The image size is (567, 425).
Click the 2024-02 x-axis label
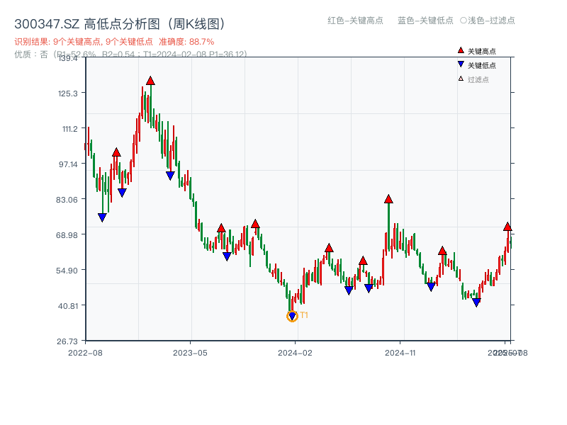tap(295, 353)
